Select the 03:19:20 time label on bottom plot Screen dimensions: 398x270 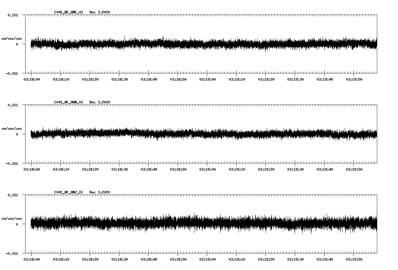(x=267, y=259)
